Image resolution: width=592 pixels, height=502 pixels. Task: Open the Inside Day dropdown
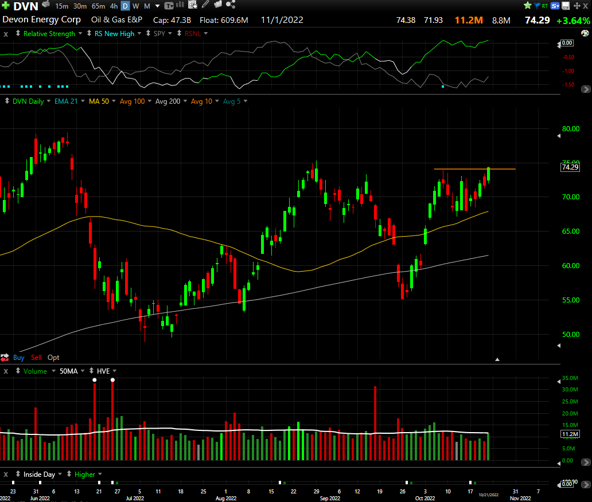[x=60, y=474]
